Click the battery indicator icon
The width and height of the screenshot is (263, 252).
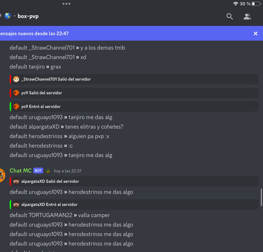click(x=257, y=4)
